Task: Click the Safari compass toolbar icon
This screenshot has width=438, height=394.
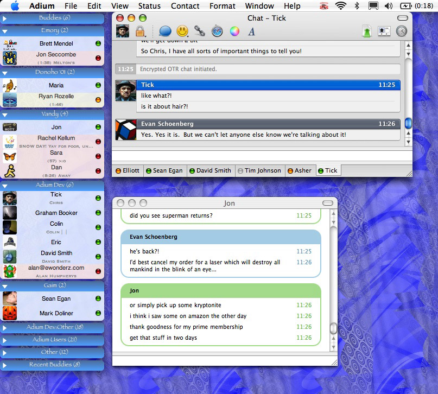Action: 217,31
